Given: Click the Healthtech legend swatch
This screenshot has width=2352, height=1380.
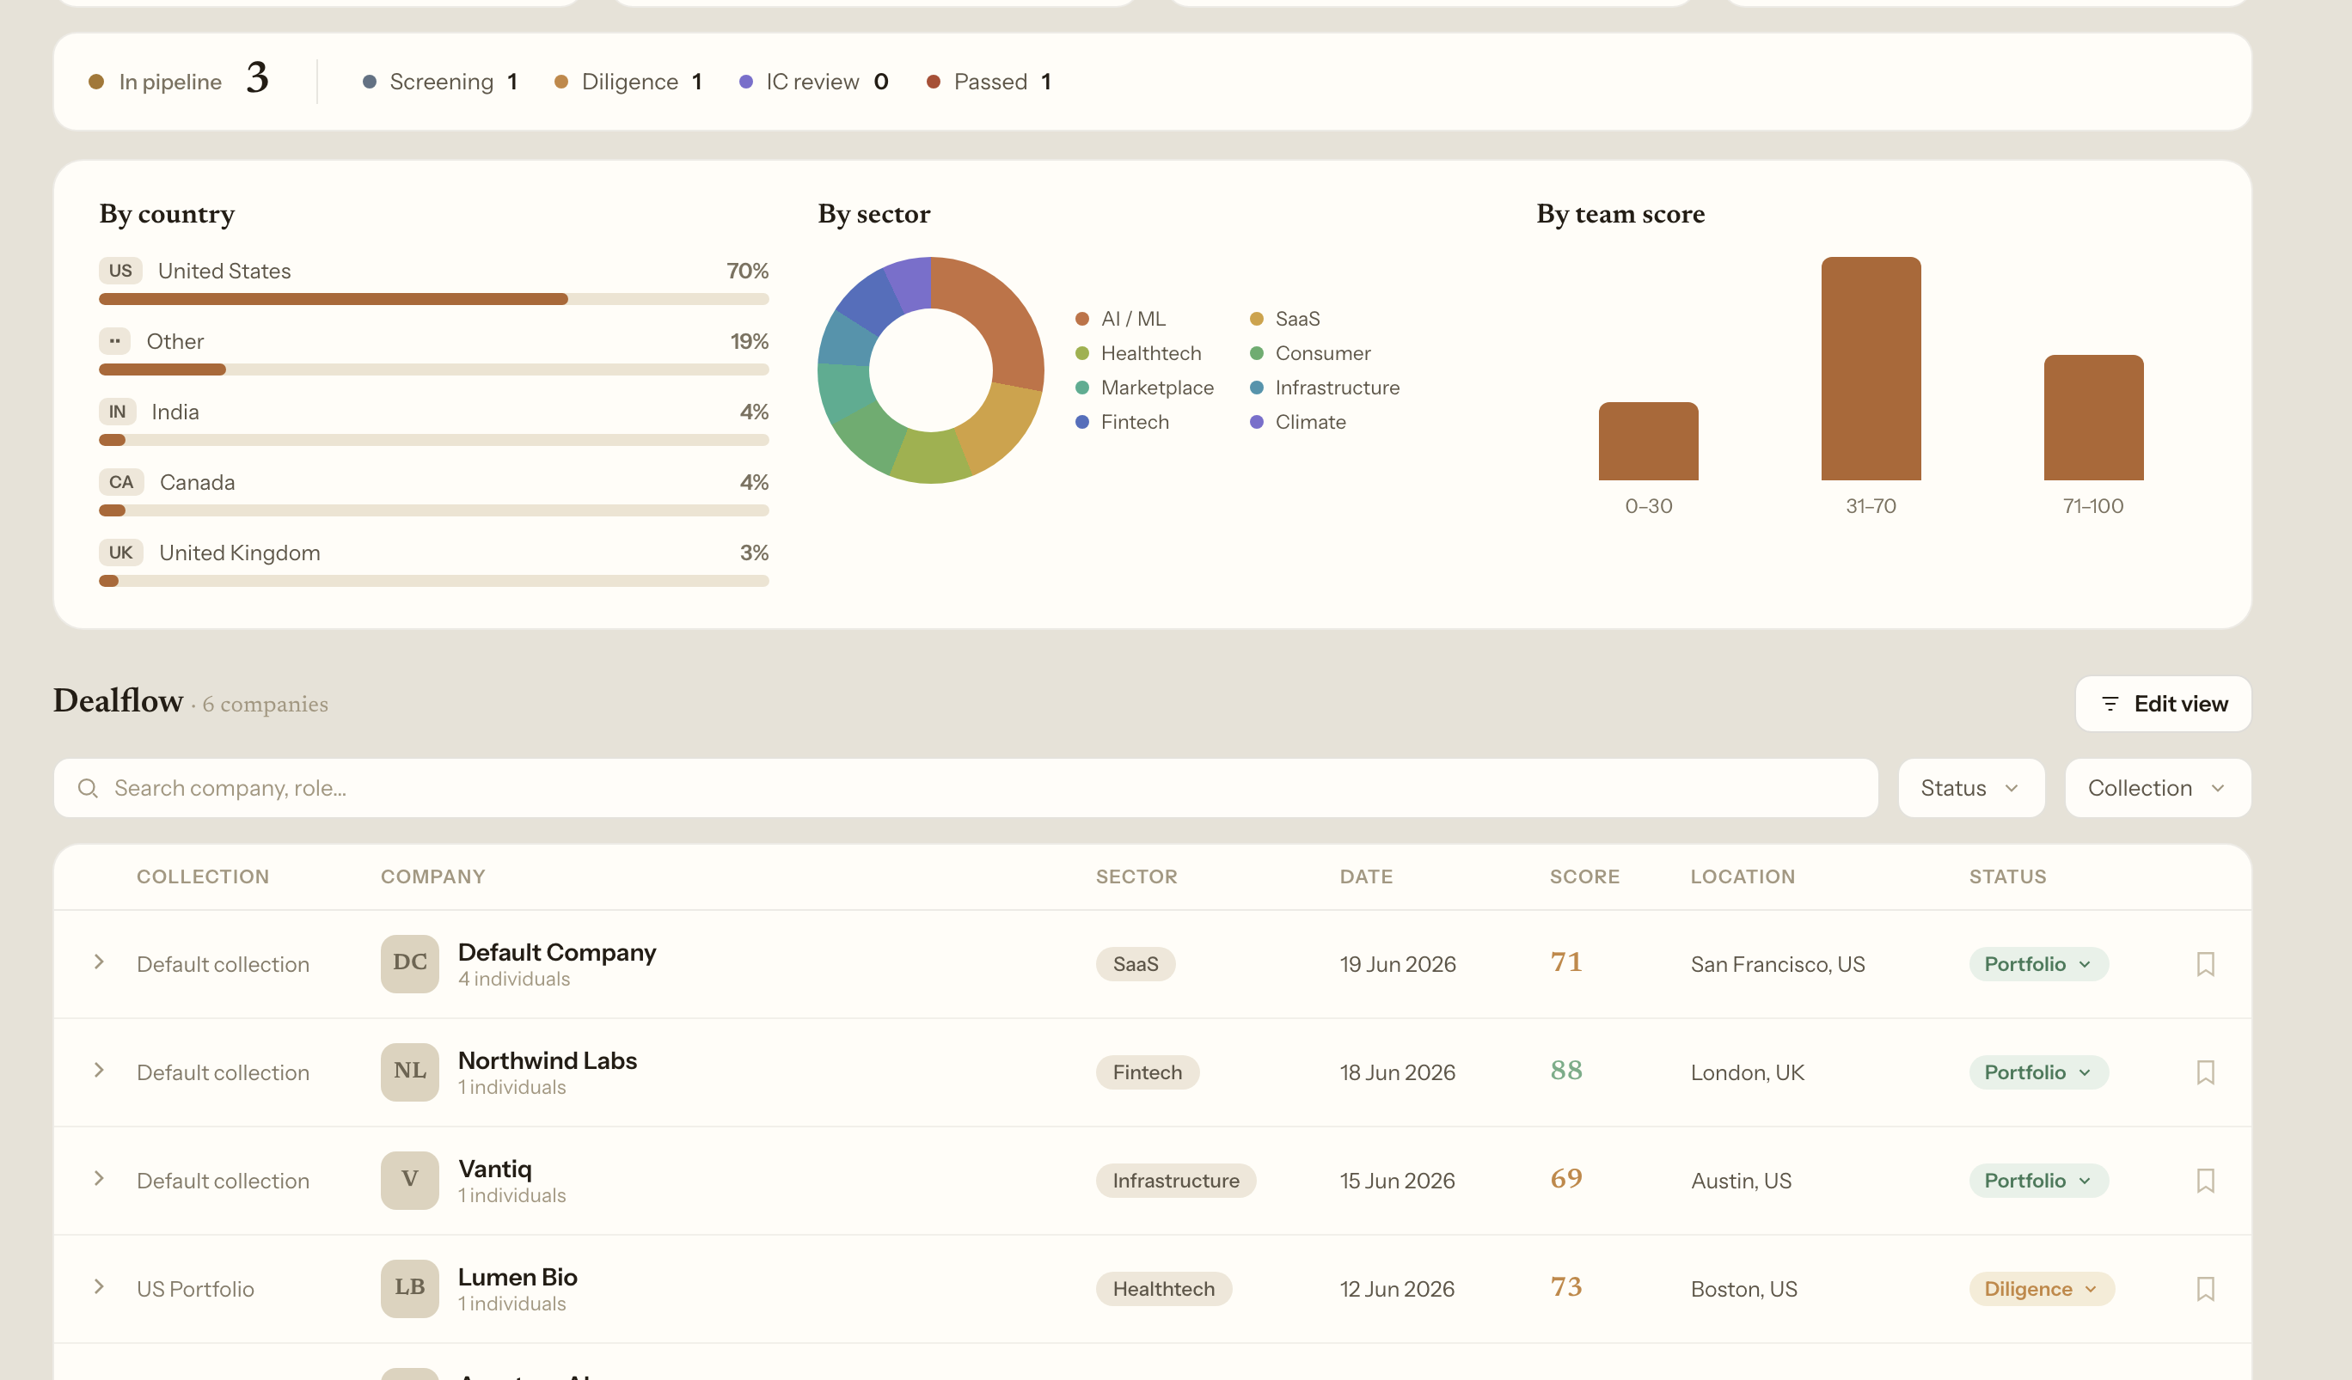Looking at the screenshot, I should [x=1081, y=354].
